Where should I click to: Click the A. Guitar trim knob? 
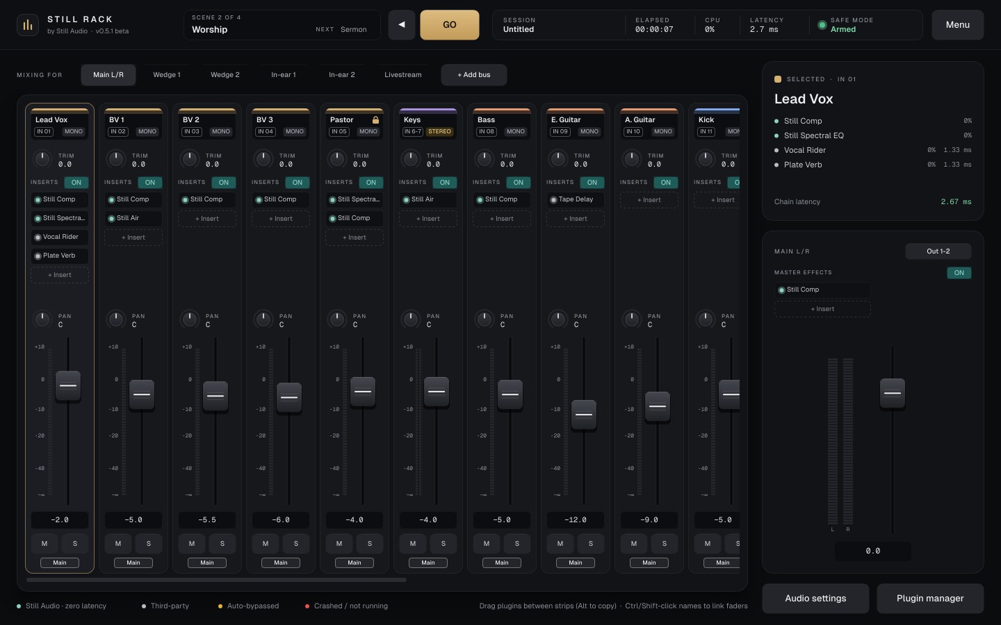[x=632, y=159]
